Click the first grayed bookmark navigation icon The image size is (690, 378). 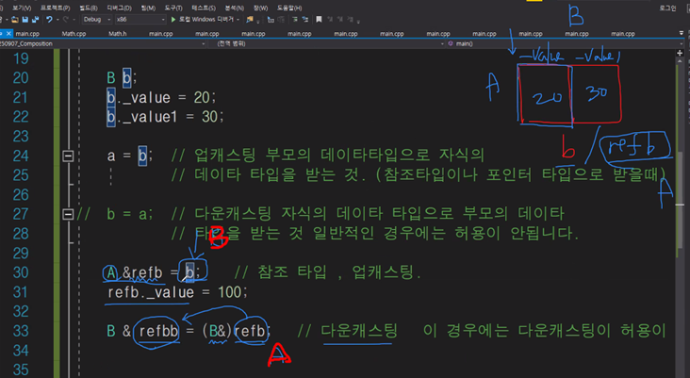tap(330, 20)
